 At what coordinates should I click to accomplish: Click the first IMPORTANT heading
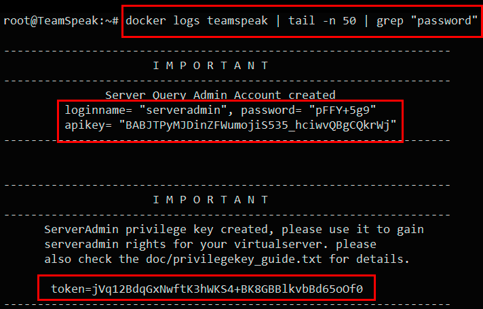pyautogui.click(x=211, y=66)
